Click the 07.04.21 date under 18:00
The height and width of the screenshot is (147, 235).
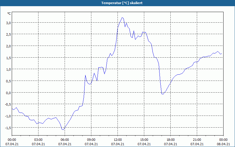pos(171,144)
